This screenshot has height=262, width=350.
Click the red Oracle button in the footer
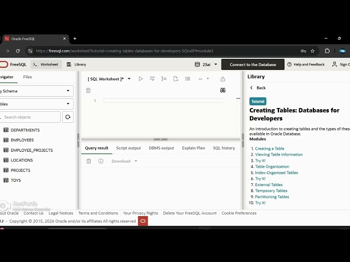[x=143, y=221]
